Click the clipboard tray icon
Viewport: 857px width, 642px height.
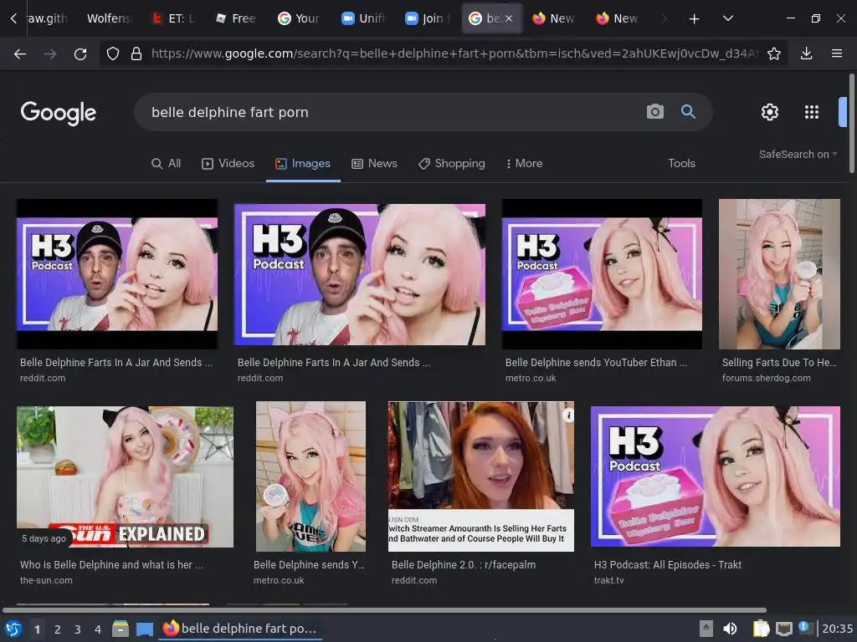pyautogui.click(x=761, y=629)
